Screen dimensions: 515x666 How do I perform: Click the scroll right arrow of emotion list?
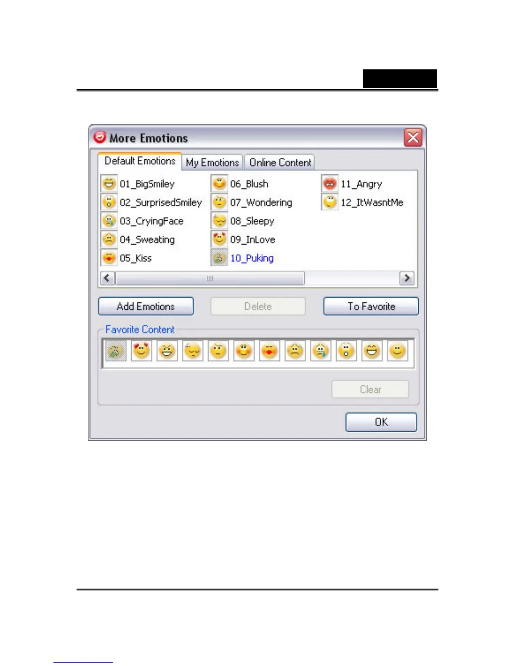(407, 278)
